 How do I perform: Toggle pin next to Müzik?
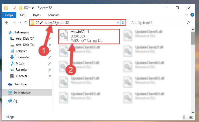coord(50,63)
